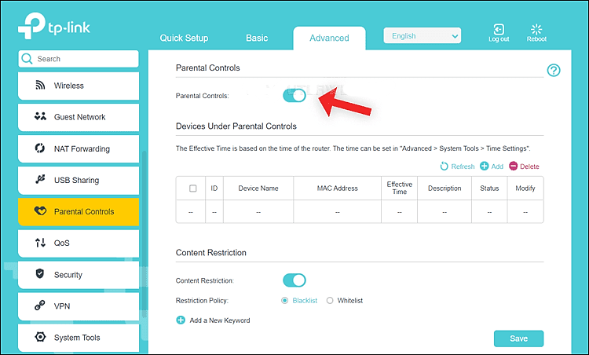Switch to the Quick Setup tab
The height and width of the screenshot is (355, 589).
pos(184,38)
